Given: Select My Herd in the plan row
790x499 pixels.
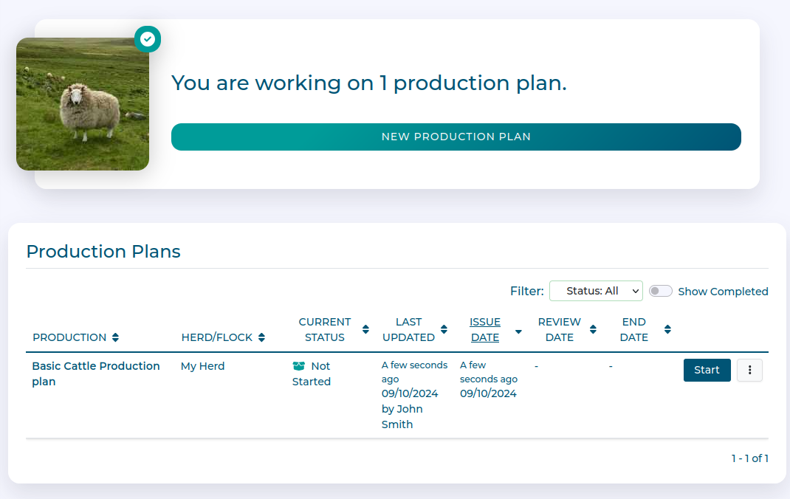Looking at the screenshot, I should (202, 365).
